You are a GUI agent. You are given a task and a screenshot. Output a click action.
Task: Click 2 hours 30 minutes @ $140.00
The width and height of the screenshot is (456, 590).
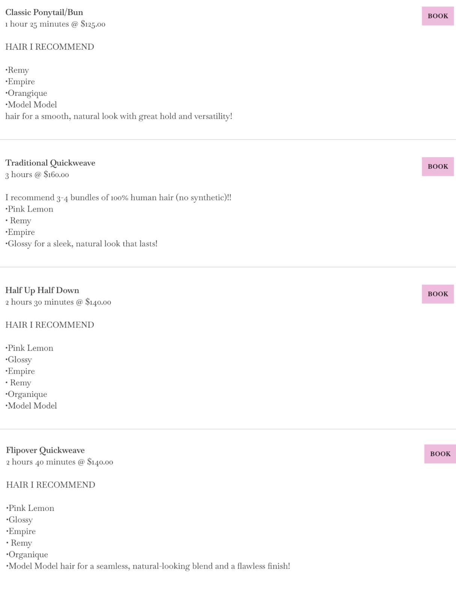pos(58,302)
